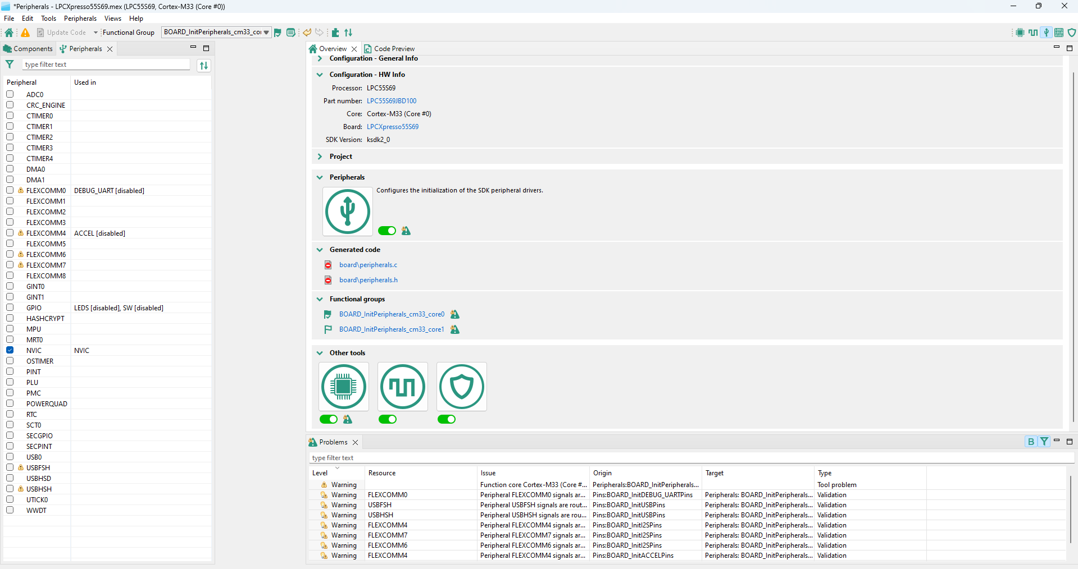
Task: Check the USB0 peripheral checkbox
Action: [10, 457]
